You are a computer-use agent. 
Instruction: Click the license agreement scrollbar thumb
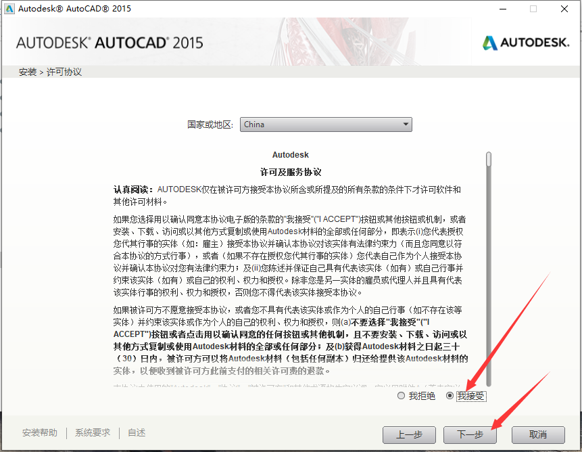(x=489, y=159)
